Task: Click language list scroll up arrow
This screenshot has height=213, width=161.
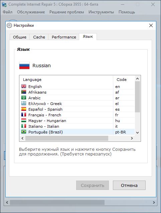Action: pos(138,79)
